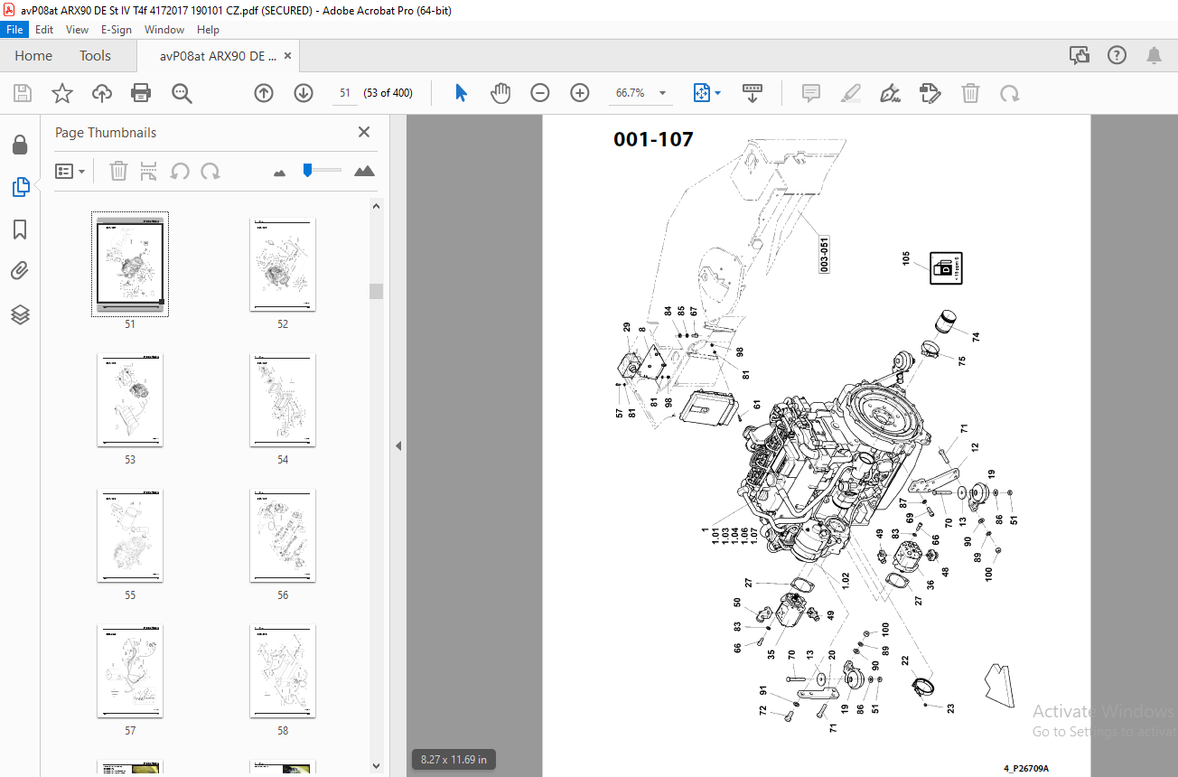Select page 54 thumbnail
Viewport: 1178px width, 777px height.
[x=283, y=400]
